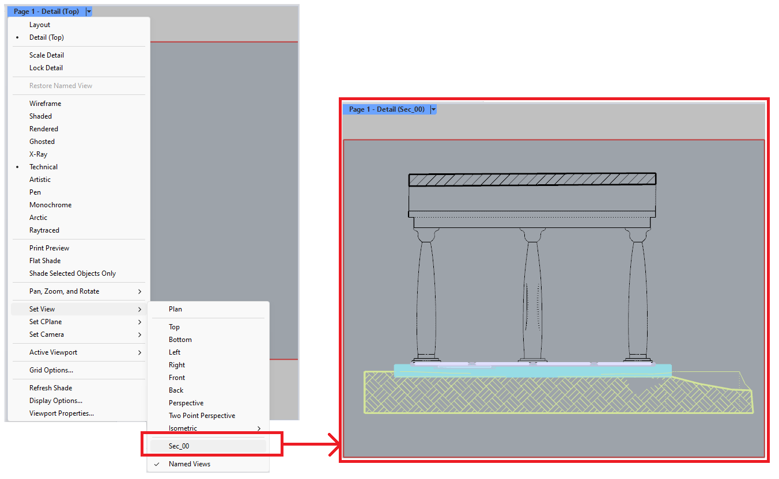This screenshot has width=779, height=479.
Task: Click Scale Detail
Action: pyautogui.click(x=46, y=55)
